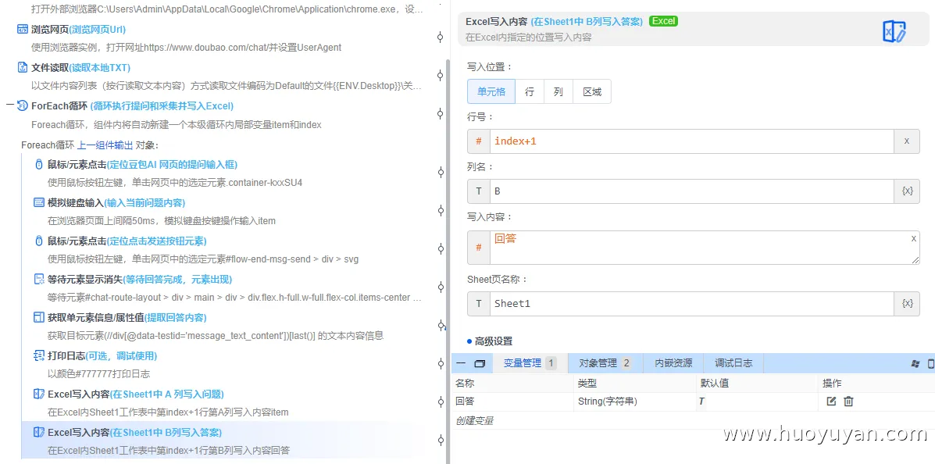Click the String(字符串) type cell
Viewport: 935px width, 464px height.
coord(636,402)
